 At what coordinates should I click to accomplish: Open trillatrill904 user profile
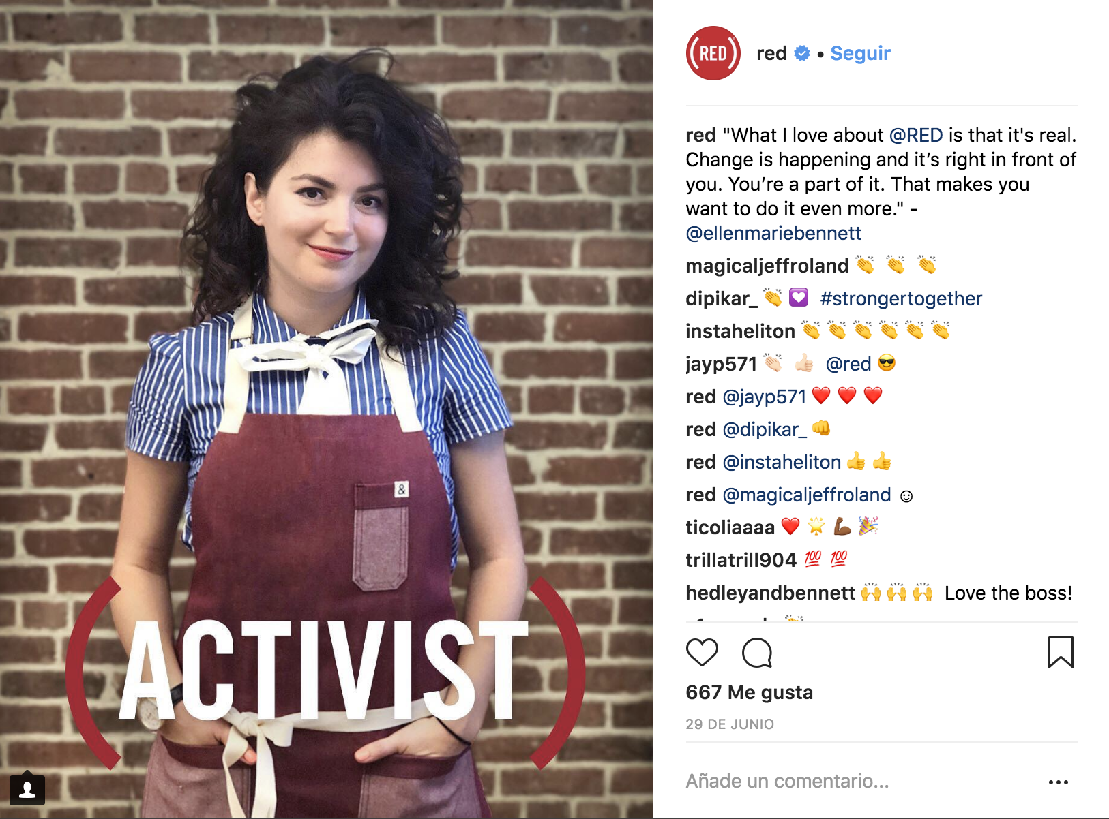[741, 560]
